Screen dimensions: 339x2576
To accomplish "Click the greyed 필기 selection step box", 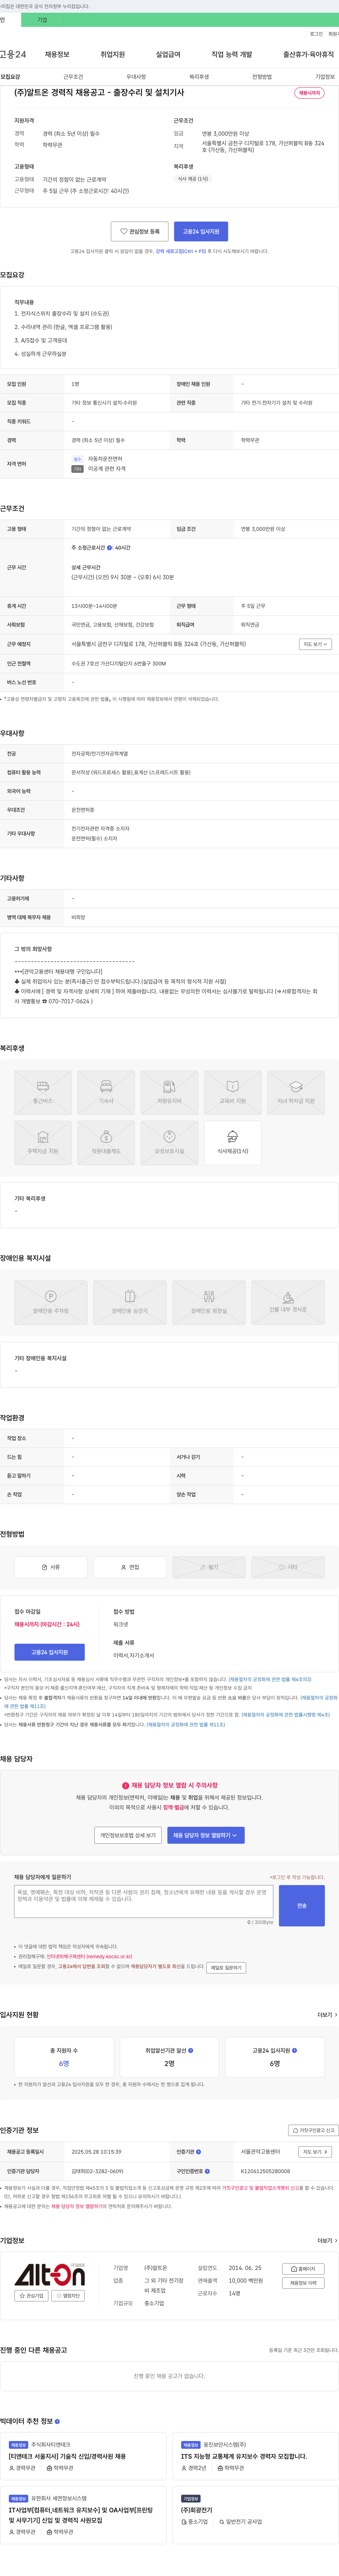I will [209, 1567].
